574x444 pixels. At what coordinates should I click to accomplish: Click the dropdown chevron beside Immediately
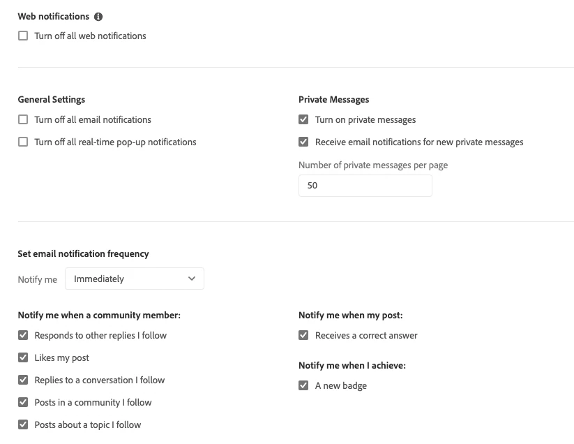192,279
